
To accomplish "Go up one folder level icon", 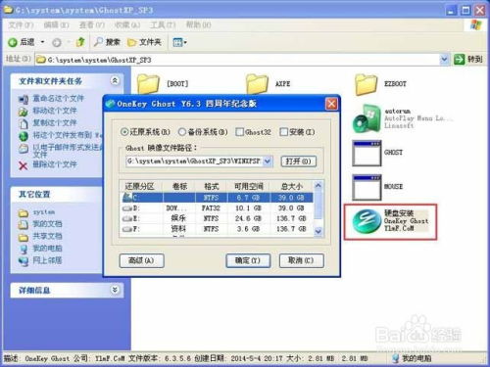I will click(x=80, y=42).
